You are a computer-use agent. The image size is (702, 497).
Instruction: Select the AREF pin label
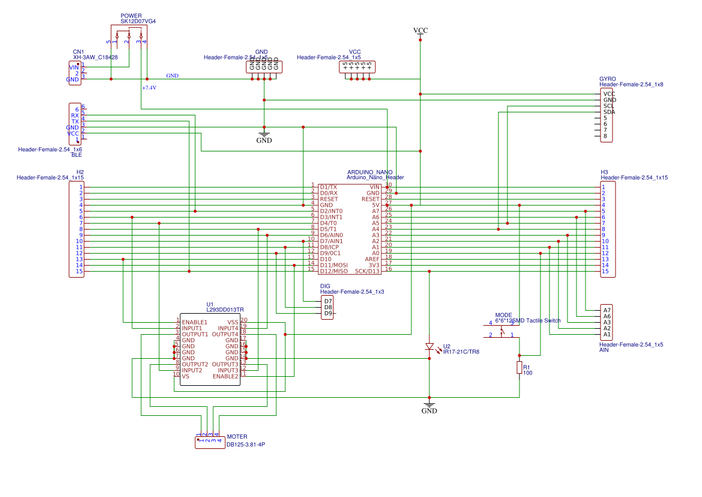(x=372, y=259)
